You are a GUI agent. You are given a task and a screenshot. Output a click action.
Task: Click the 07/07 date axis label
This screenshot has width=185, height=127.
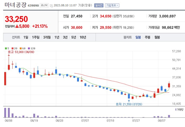point(85,121)
